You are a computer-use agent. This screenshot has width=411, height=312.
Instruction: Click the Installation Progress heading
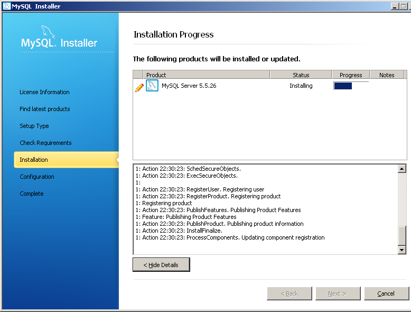pos(173,35)
